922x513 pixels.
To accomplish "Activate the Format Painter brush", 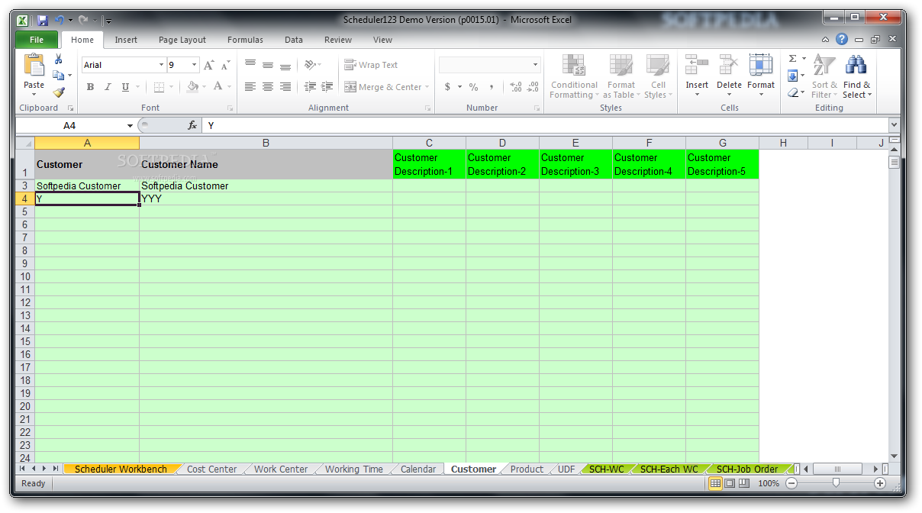I will (x=59, y=92).
